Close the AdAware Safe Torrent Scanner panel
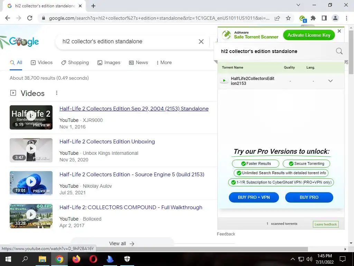354x266 pixels. pyautogui.click(x=339, y=31)
